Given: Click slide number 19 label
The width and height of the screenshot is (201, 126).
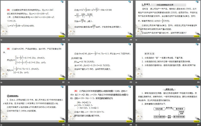Looking at the screenshot, I should [63, 40].
